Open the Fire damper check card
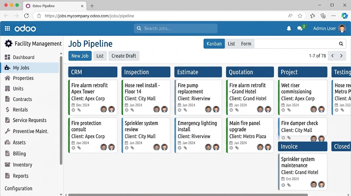This screenshot has width=351, height=196. pyautogui.click(x=303, y=127)
